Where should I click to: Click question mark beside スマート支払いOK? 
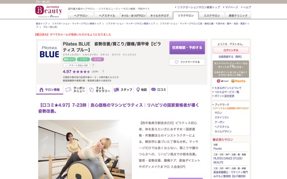click(93, 65)
